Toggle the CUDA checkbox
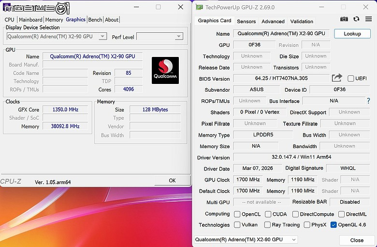 pyautogui.click(x=268, y=214)
